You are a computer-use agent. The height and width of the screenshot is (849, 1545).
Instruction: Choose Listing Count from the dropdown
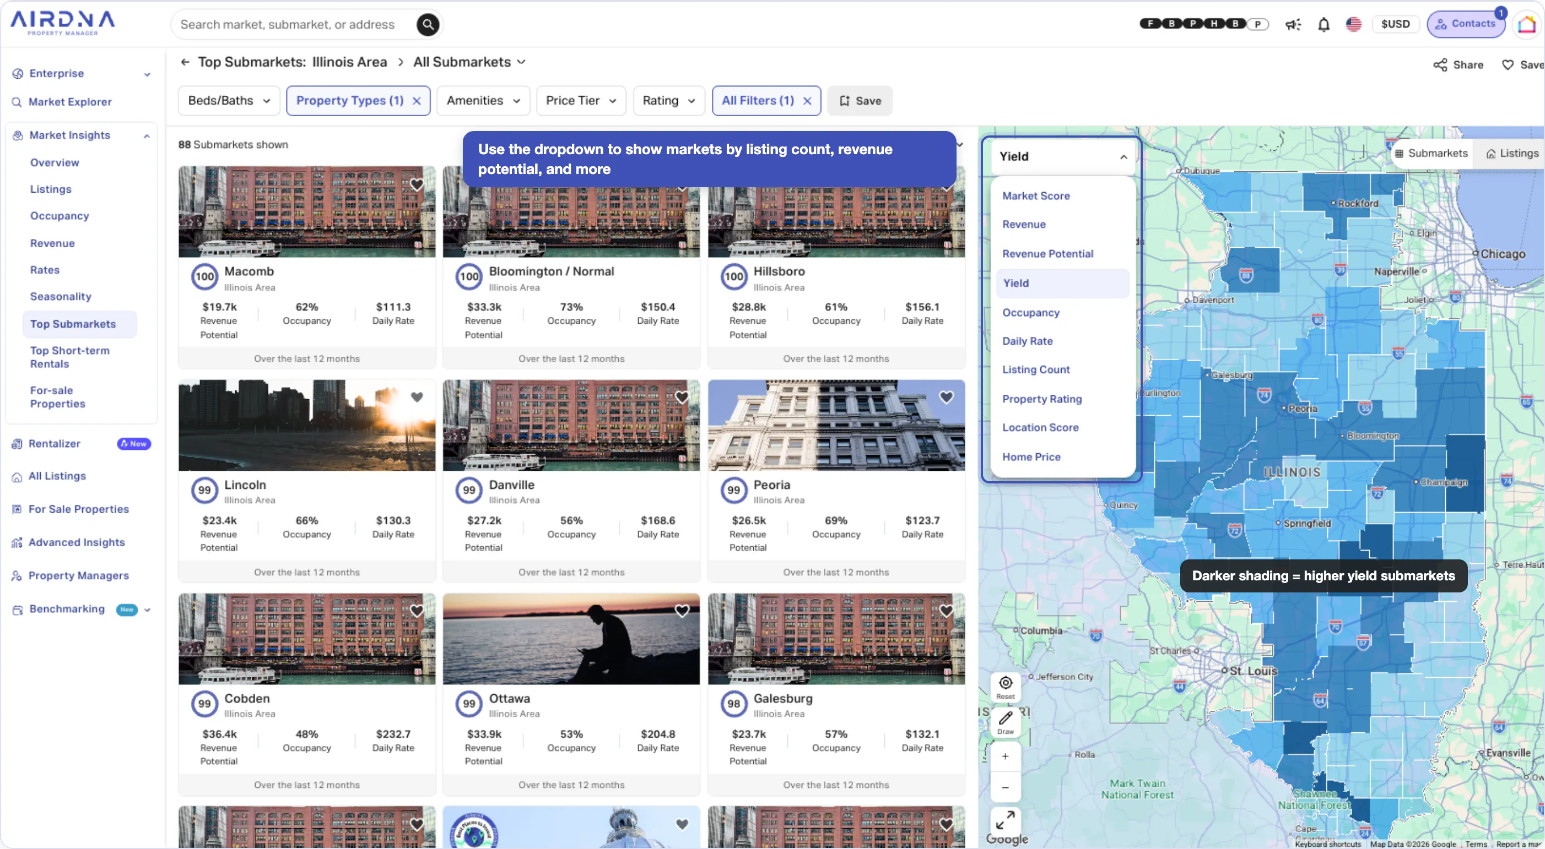tap(1036, 369)
